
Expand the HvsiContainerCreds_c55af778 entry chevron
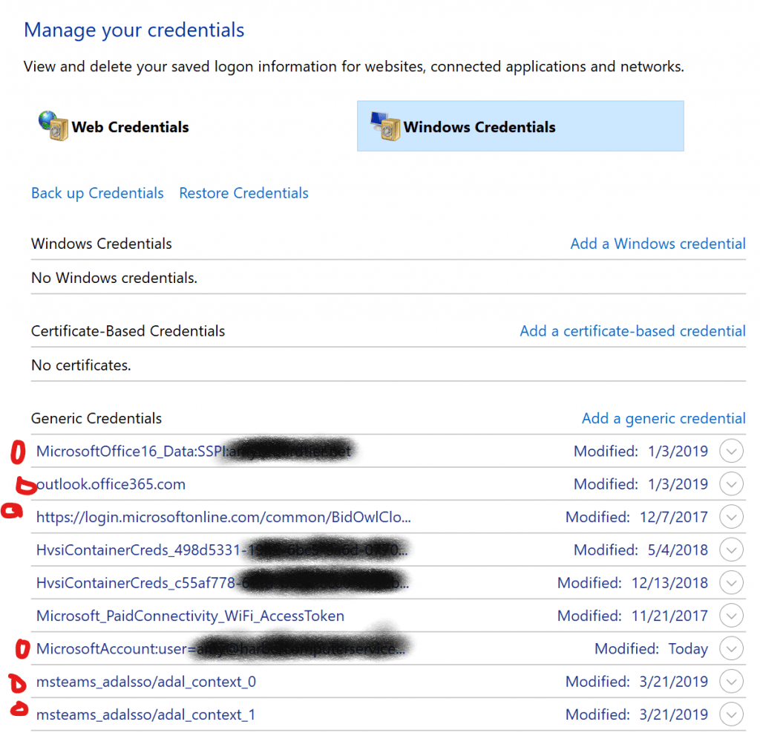point(731,583)
